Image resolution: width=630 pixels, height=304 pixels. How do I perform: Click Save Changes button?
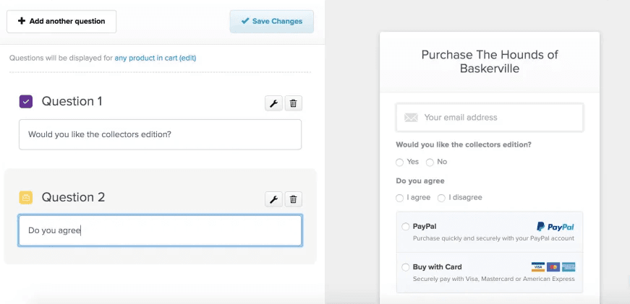[x=272, y=22]
